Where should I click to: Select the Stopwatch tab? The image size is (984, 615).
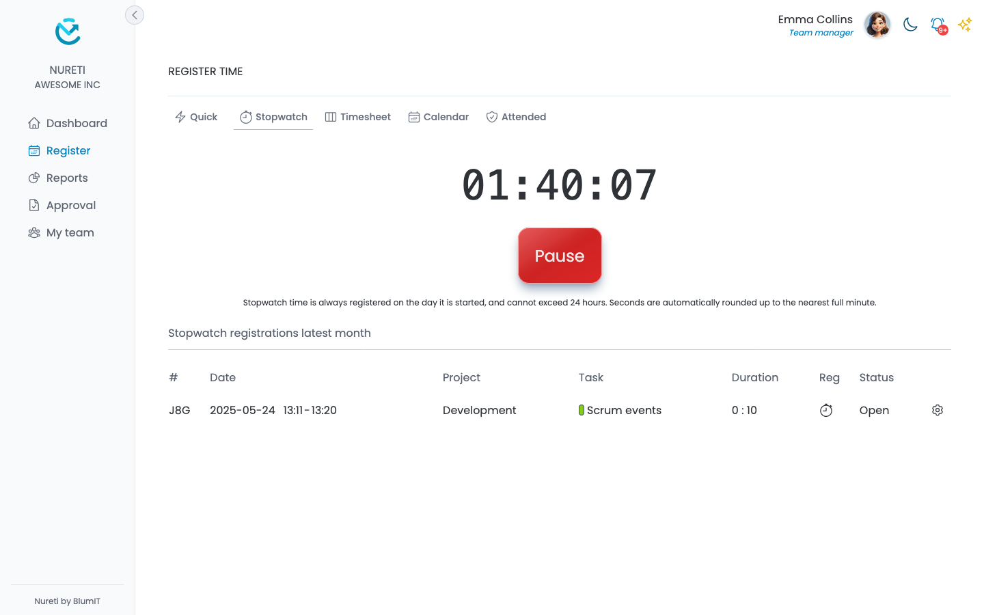click(x=273, y=117)
